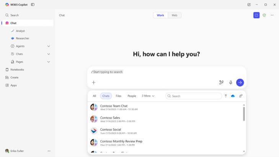Click the blue send arrow button
This screenshot has width=279, height=157.
pyautogui.click(x=240, y=83)
